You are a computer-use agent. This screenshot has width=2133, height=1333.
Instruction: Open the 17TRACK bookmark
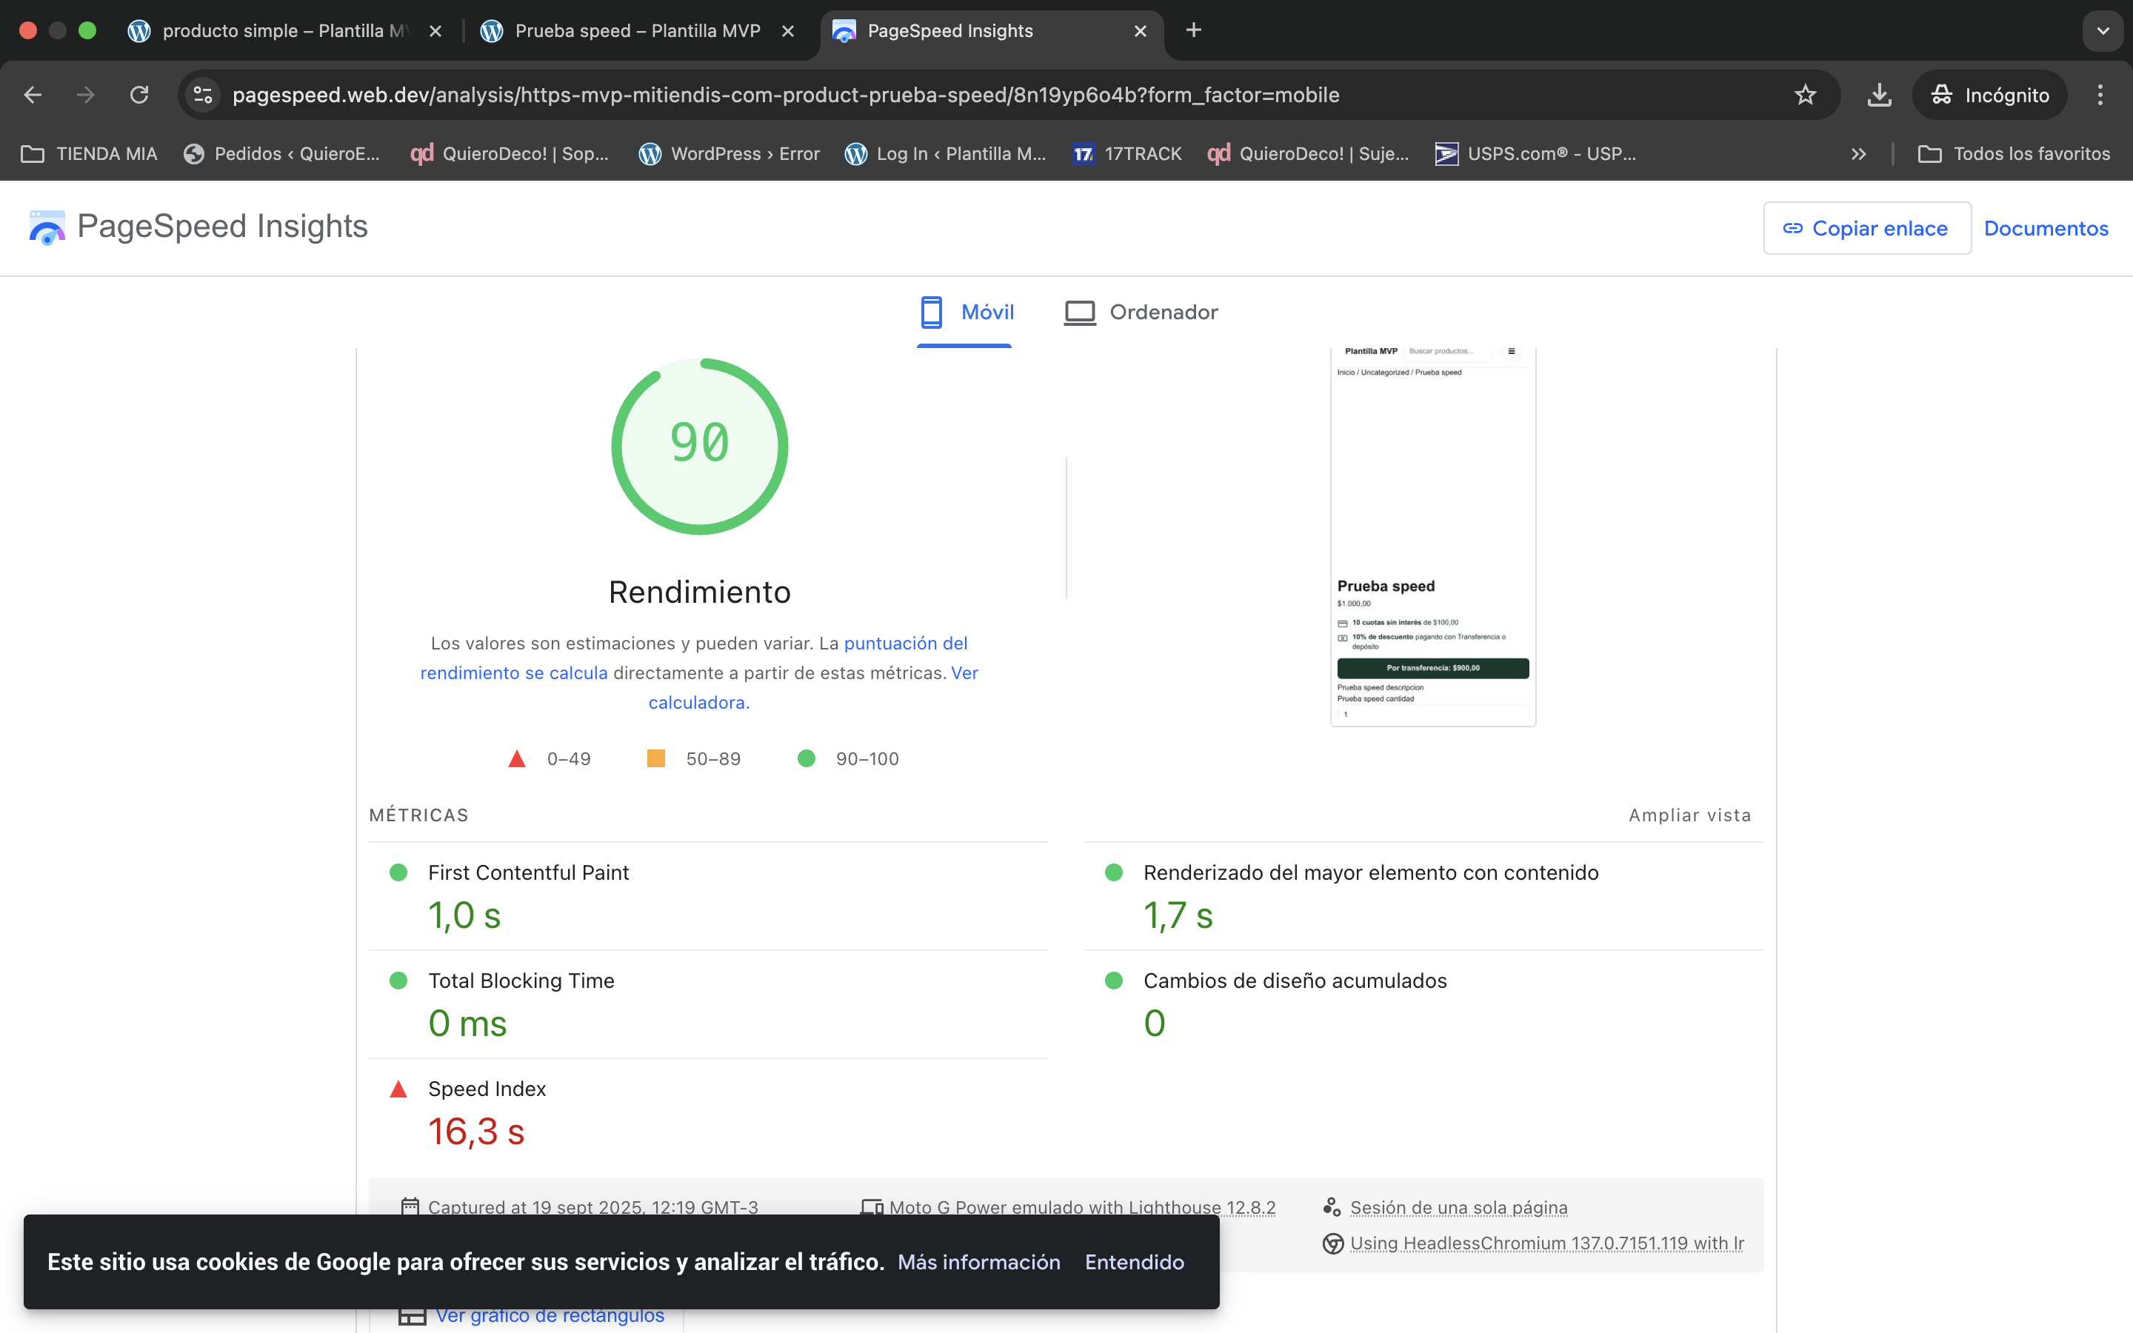pyautogui.click(x=1126, y=154)
